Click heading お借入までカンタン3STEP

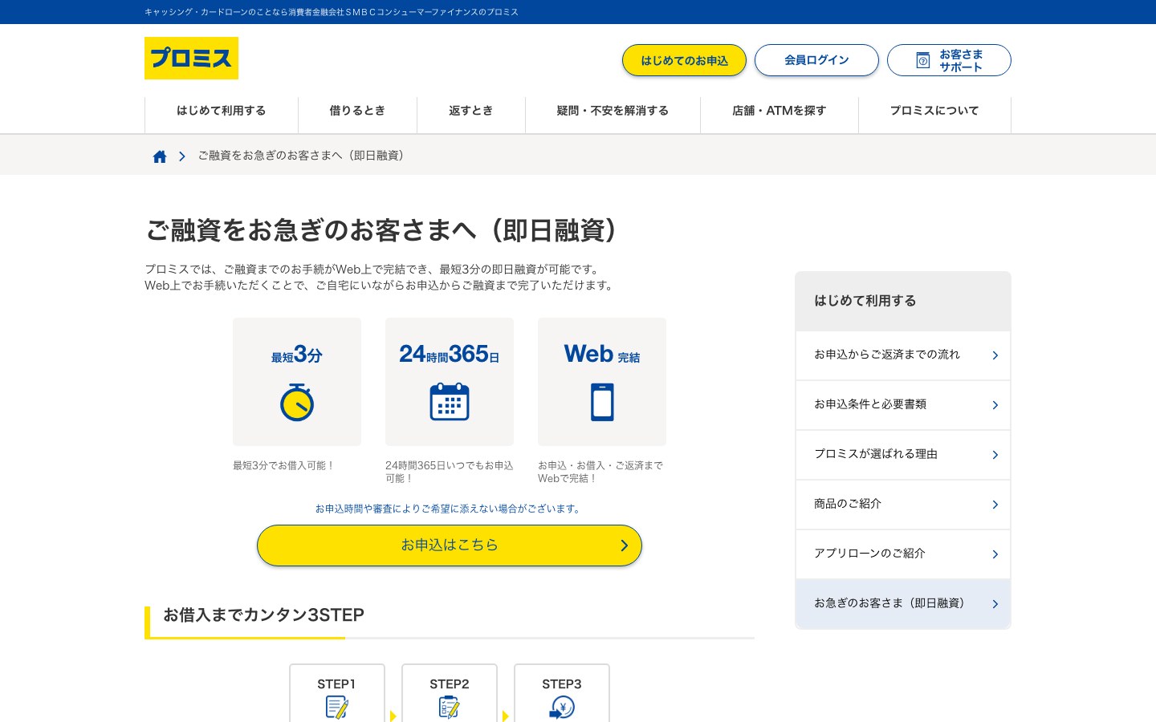[x=264, y=615]
